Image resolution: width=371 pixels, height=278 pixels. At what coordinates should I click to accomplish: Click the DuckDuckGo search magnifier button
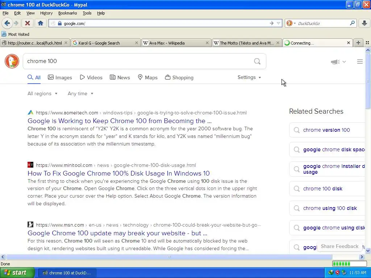point(257,62)
